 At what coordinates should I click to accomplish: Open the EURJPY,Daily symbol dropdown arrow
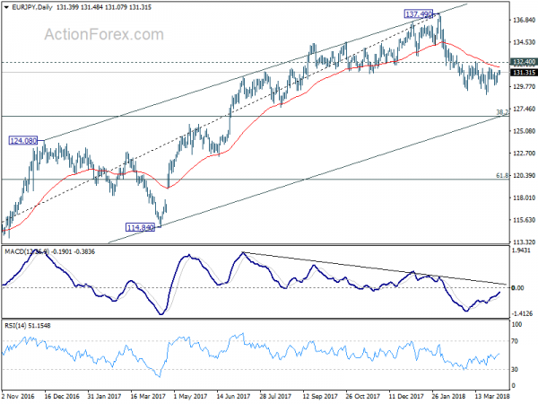[6, 7]
